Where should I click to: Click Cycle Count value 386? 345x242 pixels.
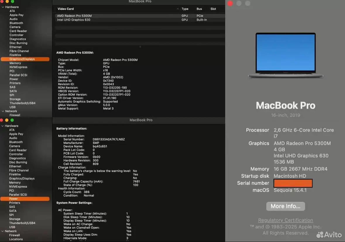pyautogui.click(x=87, y=192)
